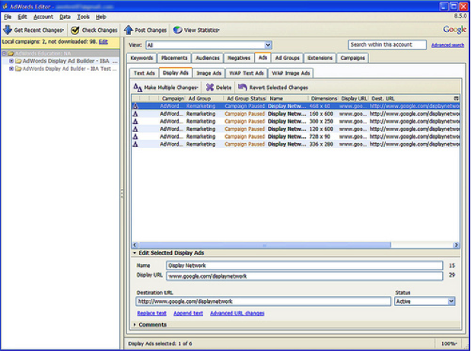Click the Check Changes checkmark icon

[75, 30]
